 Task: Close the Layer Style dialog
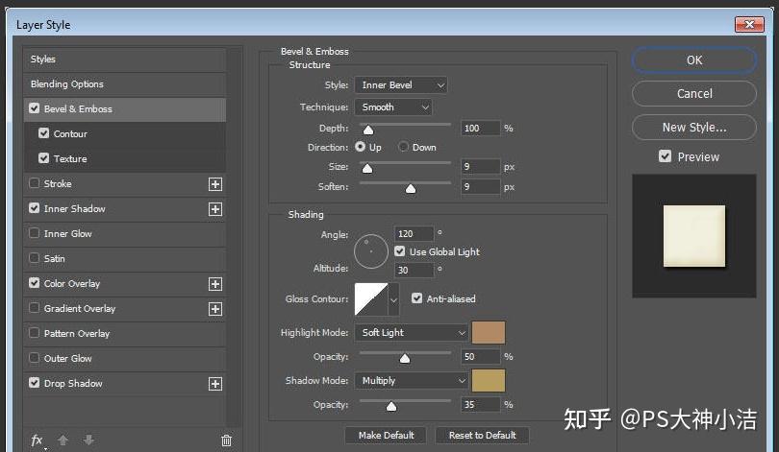click(749, 24)
